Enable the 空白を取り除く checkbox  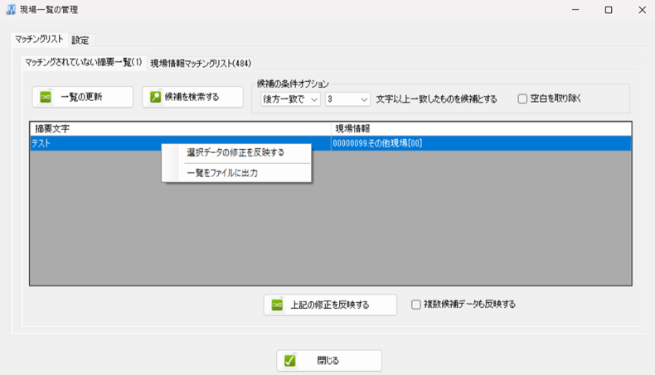[x=522, y=99]
